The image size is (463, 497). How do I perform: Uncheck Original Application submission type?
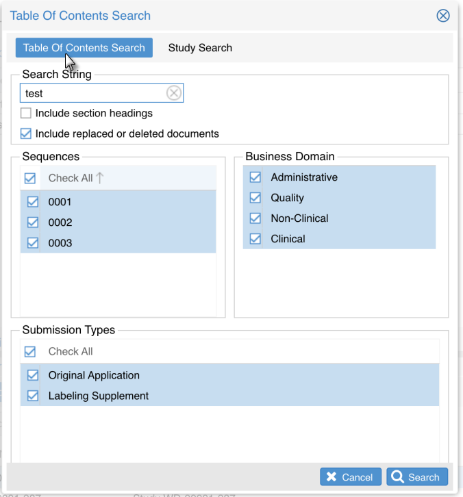(x=32, y=375)
